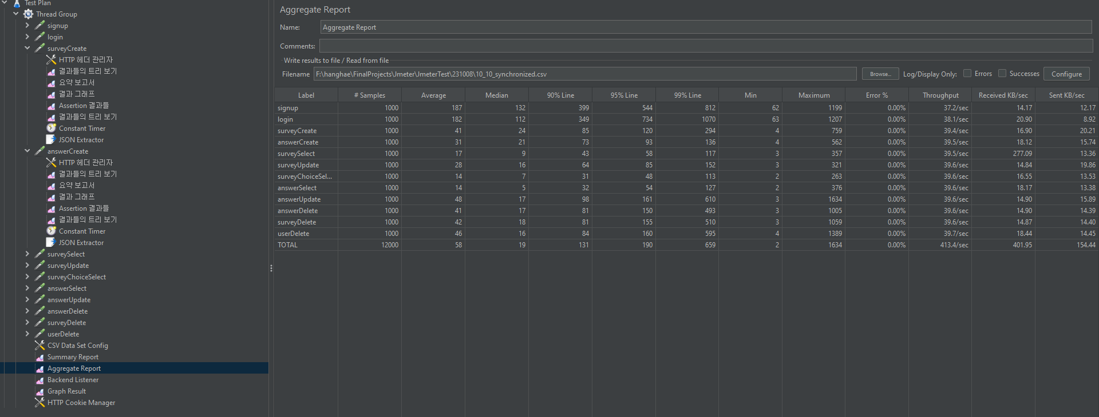Select the surveyChoiceSelect tree label
The image size is (1099, 417).
[x=77, y=277]
